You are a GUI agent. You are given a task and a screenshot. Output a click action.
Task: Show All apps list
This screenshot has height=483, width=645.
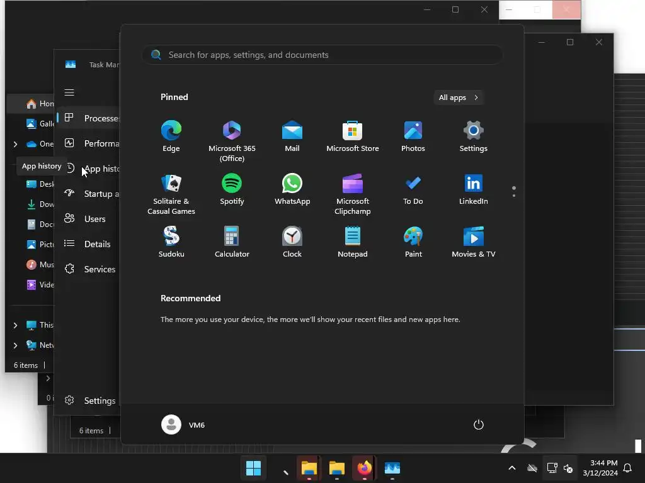459,97
